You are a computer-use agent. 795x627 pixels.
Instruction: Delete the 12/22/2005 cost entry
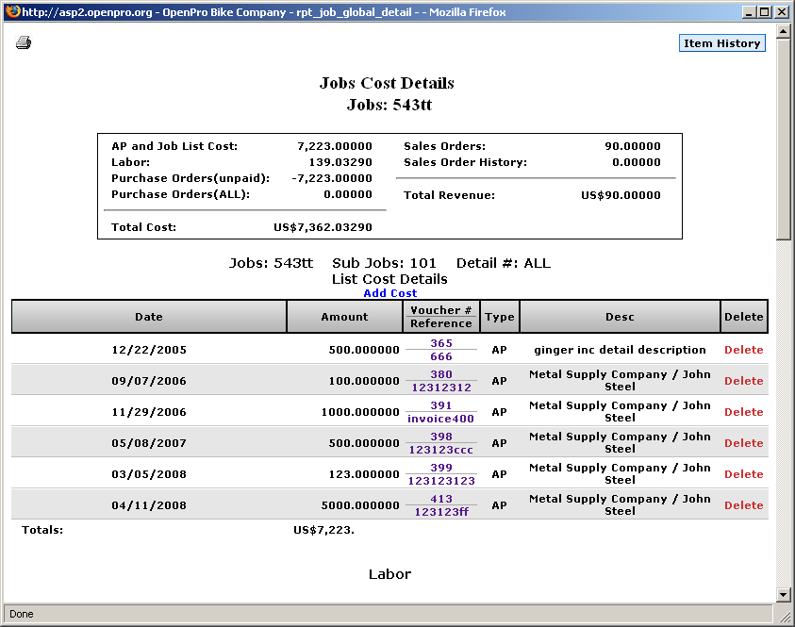click(743, 350)
